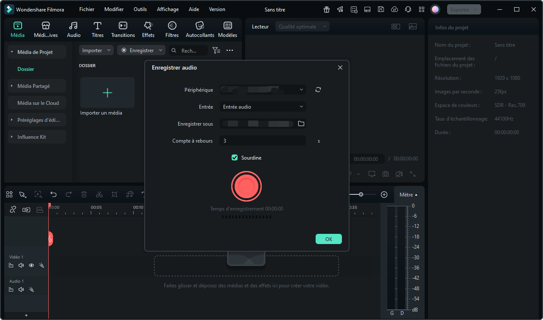543x320 pixels.
Task: Open the three-dot more options menu
Action: click(230, 51)
